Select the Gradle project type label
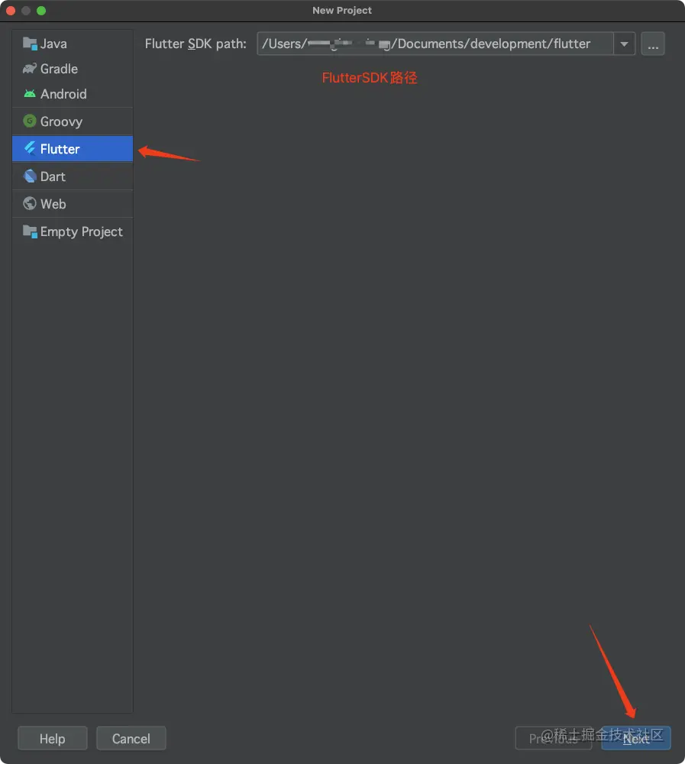Image resolution: width=685 pixels, height=764 pixels. point(59,69)
